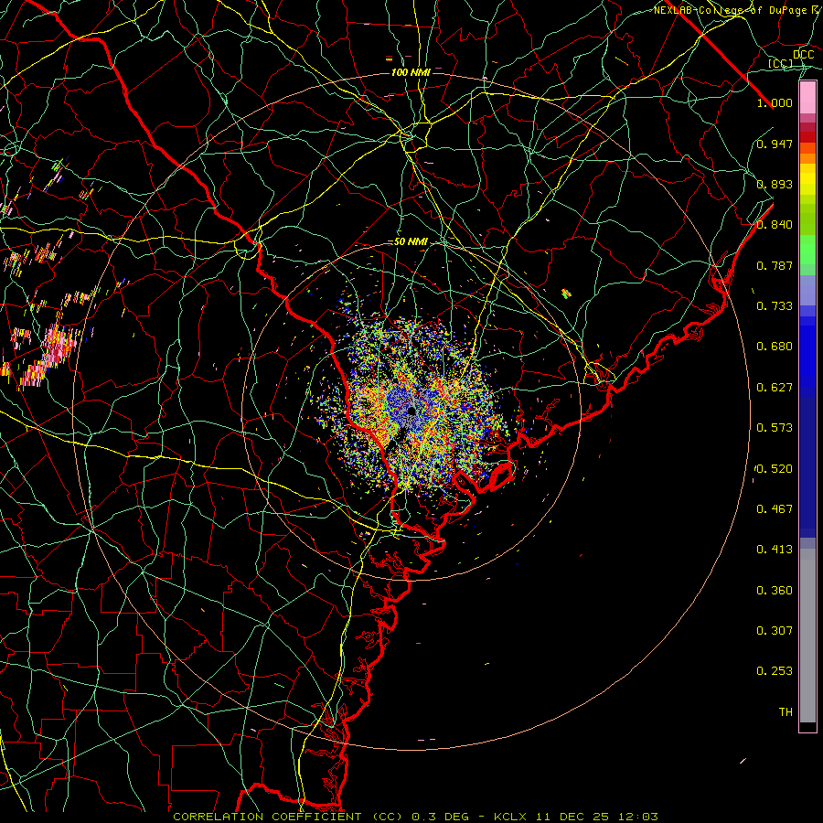Click the 0.840 legend value
The image size is (823, 823).
coord(775,225)
